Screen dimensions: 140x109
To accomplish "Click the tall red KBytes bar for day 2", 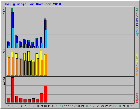I will coord(13,90).
